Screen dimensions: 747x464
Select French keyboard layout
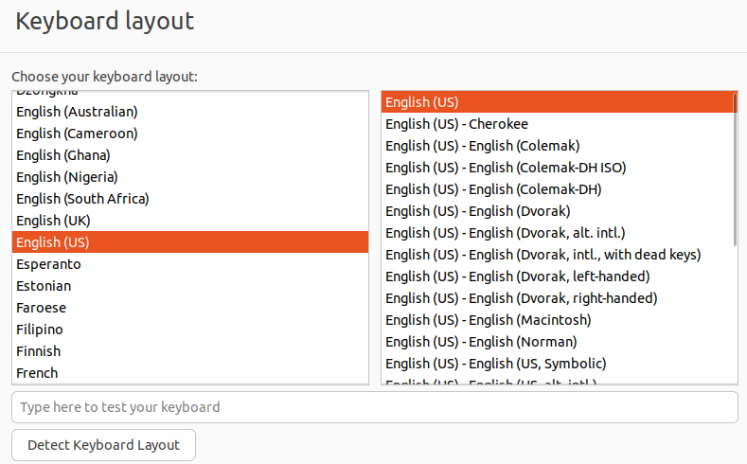37,373
